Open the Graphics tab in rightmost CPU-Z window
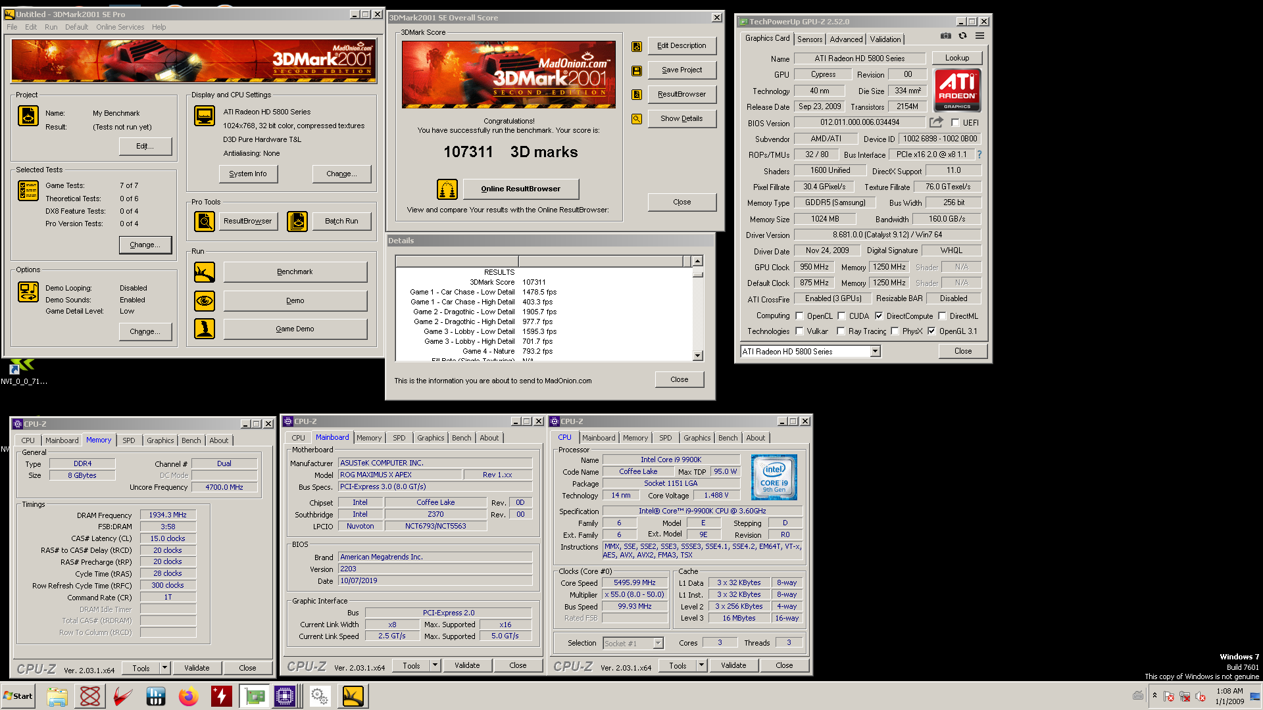 point(697,438)
